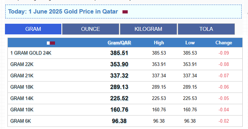Screen dimensions: 248x129
Task: Click the flag icon in table header
Action: click(x=51, y=43)
